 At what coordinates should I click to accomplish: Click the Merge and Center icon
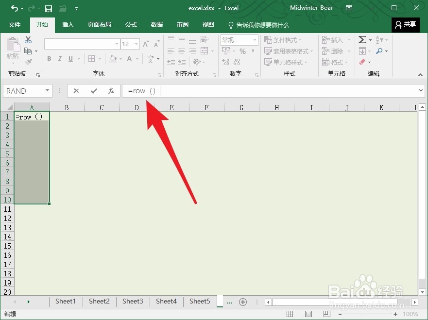click(204, 51)
